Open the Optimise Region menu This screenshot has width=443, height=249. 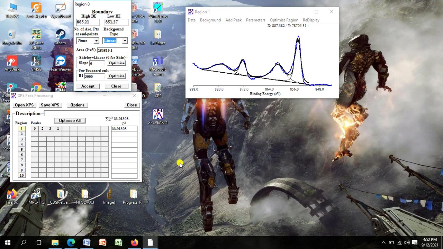click(284, 20)
